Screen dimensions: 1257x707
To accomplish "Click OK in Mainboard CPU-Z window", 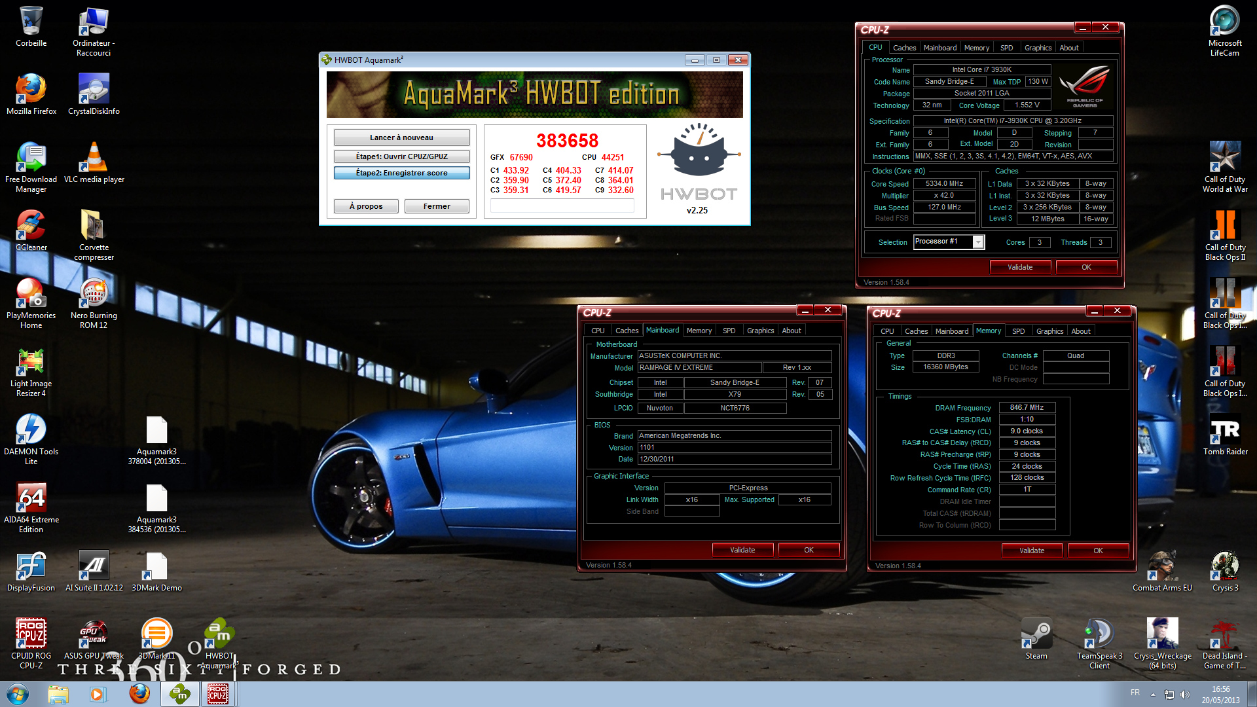I will (809, 550).
